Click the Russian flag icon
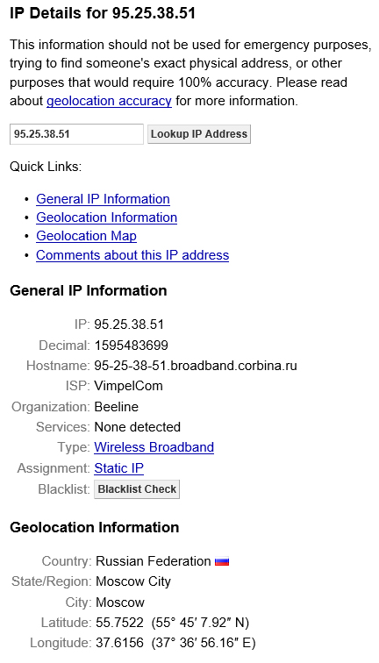This screenshot has height=663, width=379. (x=222, y=562)
